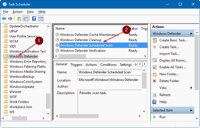Switch to the Actions tab
This screenshot has height=128, width=200.
(x=91, y=65)
